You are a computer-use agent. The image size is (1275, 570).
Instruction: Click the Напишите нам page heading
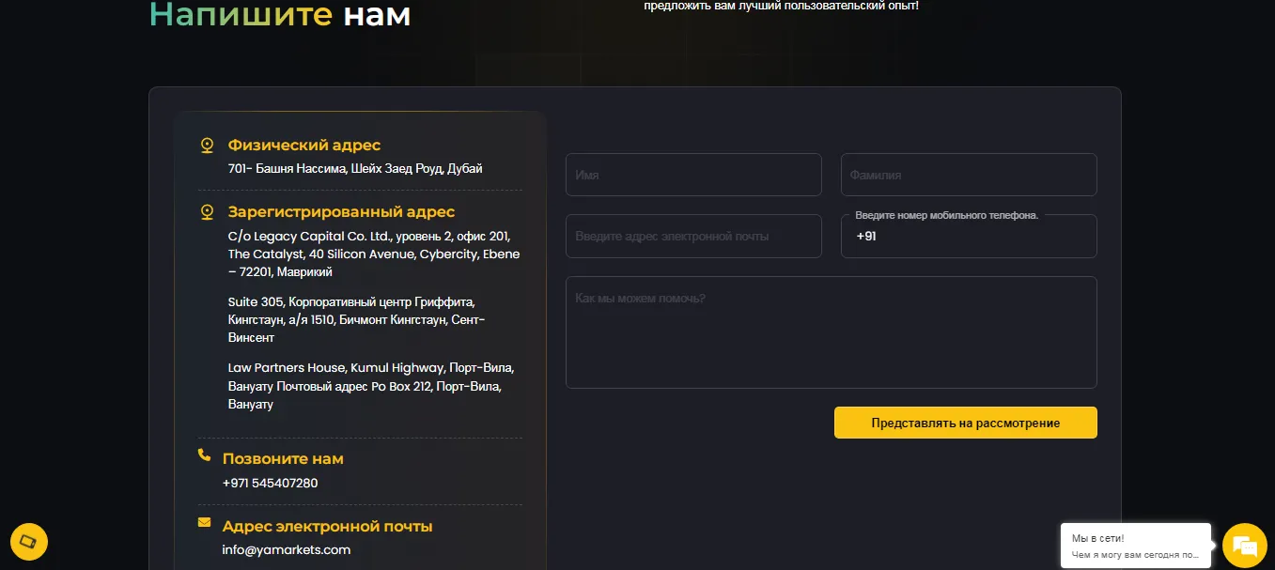point(280,14)
